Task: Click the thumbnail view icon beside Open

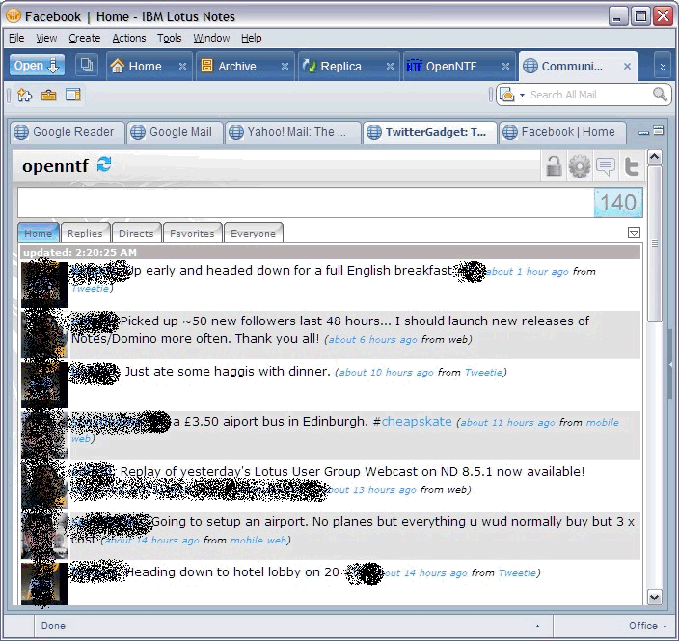Action: [87, 66]
